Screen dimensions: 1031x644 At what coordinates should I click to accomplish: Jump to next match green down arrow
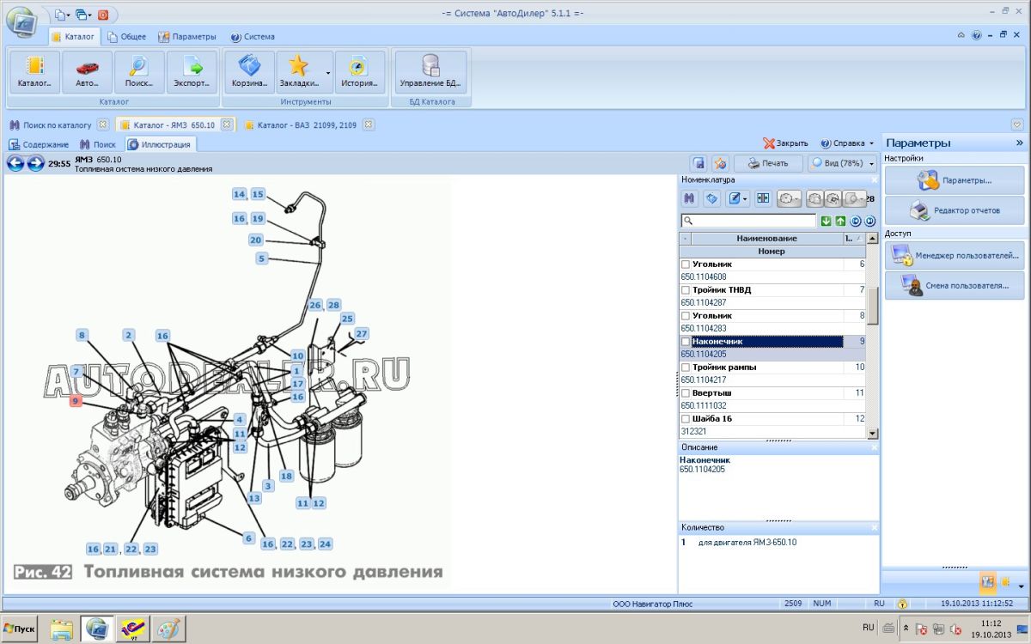[x=826, y=222]
